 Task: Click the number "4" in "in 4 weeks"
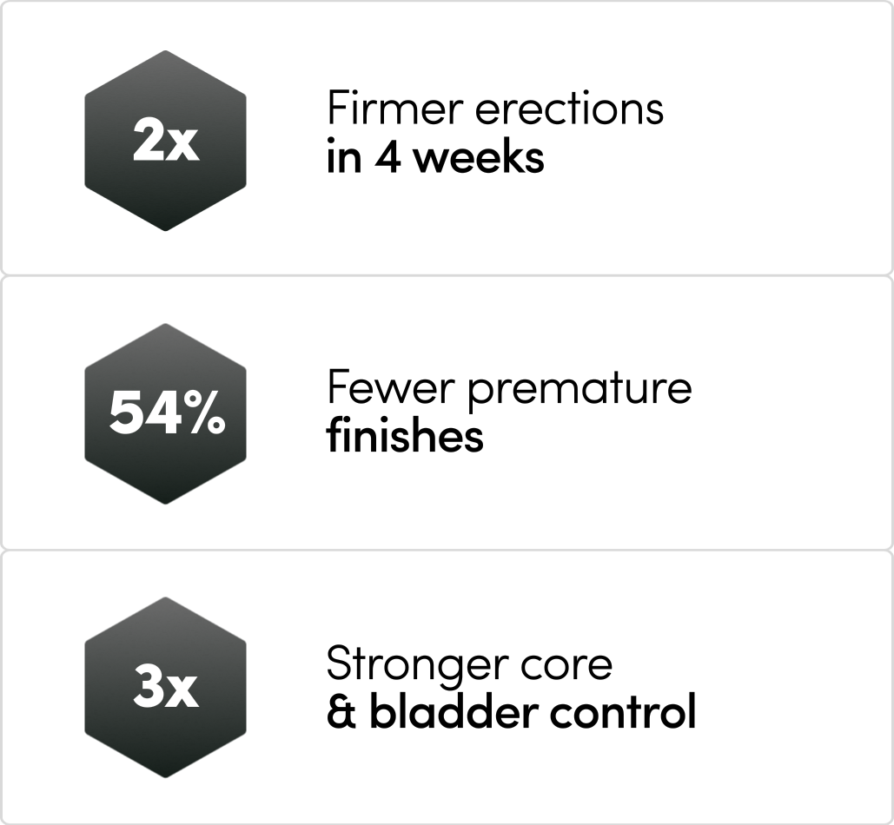point(381,159)
